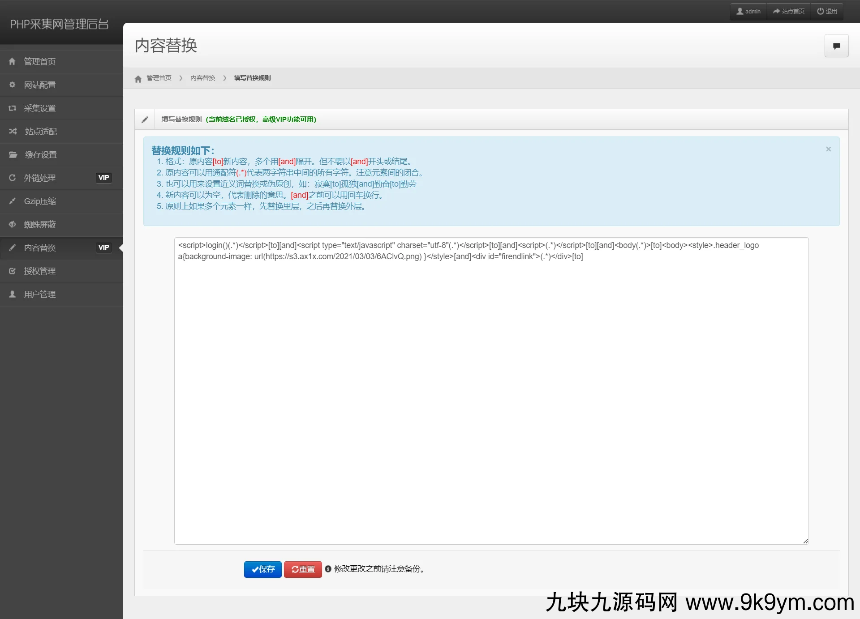The height and width of the screenshot is (619, 860).
Task: Click the red 重置 button
Action: pyautogui.click(x=303, y=569)
